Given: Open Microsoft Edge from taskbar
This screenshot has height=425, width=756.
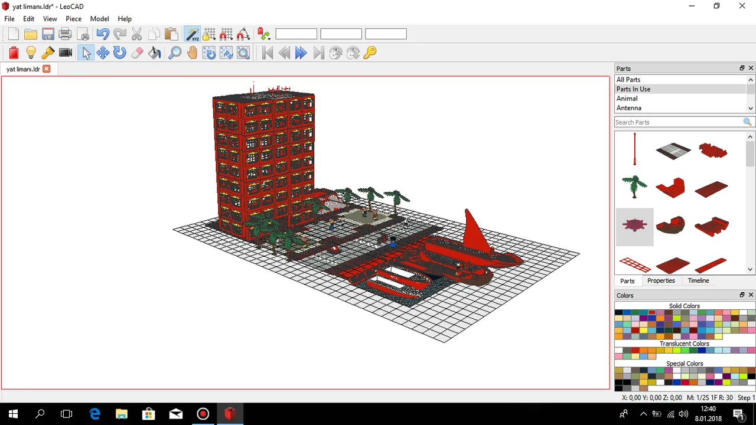Looking at the screenshot, I should 94,414.
